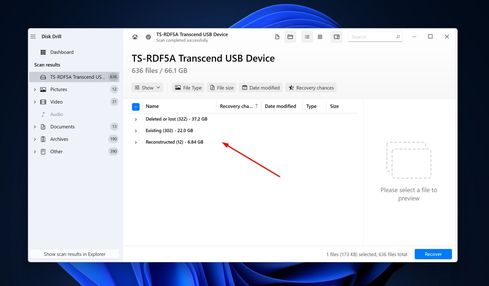
Task: Sort by the Recovery chances column header
Action: point(236,106)
